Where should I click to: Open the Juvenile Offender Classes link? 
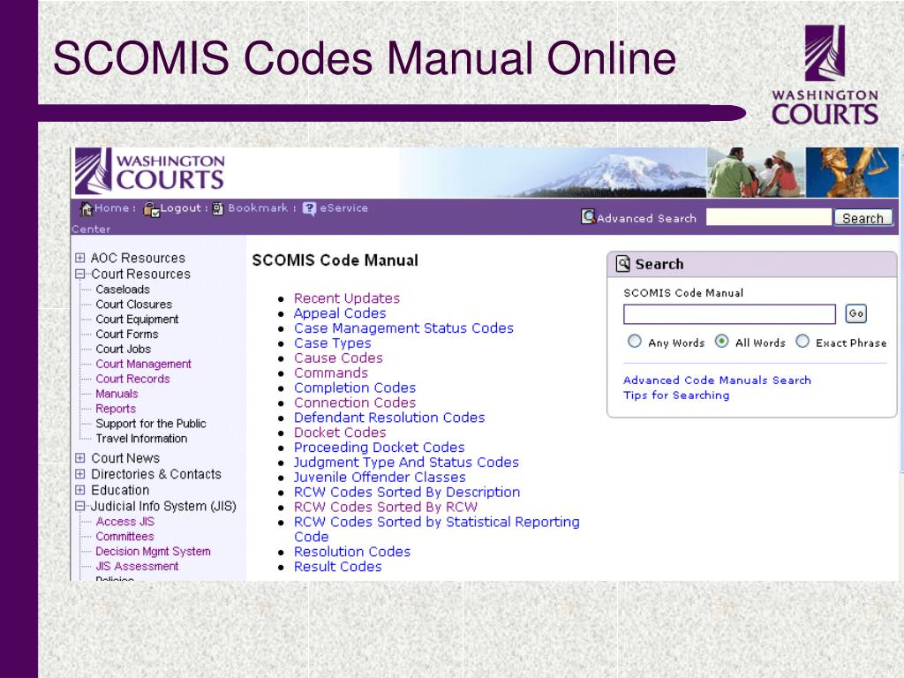(x=380, y=478)
